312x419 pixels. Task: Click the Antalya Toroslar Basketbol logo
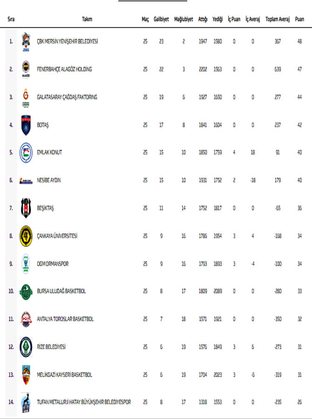click(26, 319)
